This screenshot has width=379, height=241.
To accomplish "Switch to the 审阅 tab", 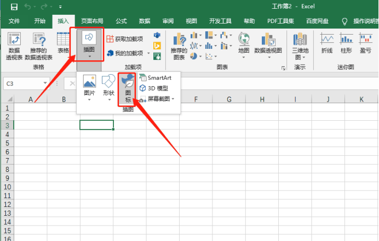I will coord(168,21).
